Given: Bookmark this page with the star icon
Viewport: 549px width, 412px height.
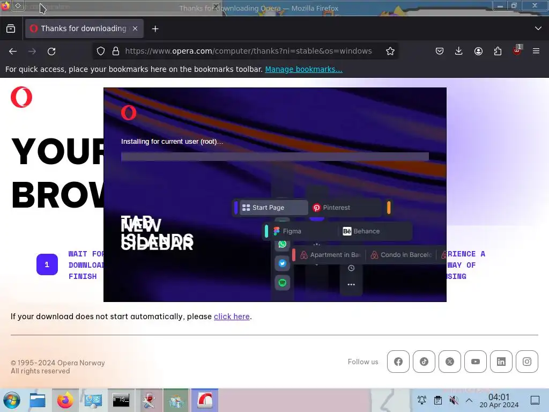Looking at the screenshot, I should click(390, 51).
